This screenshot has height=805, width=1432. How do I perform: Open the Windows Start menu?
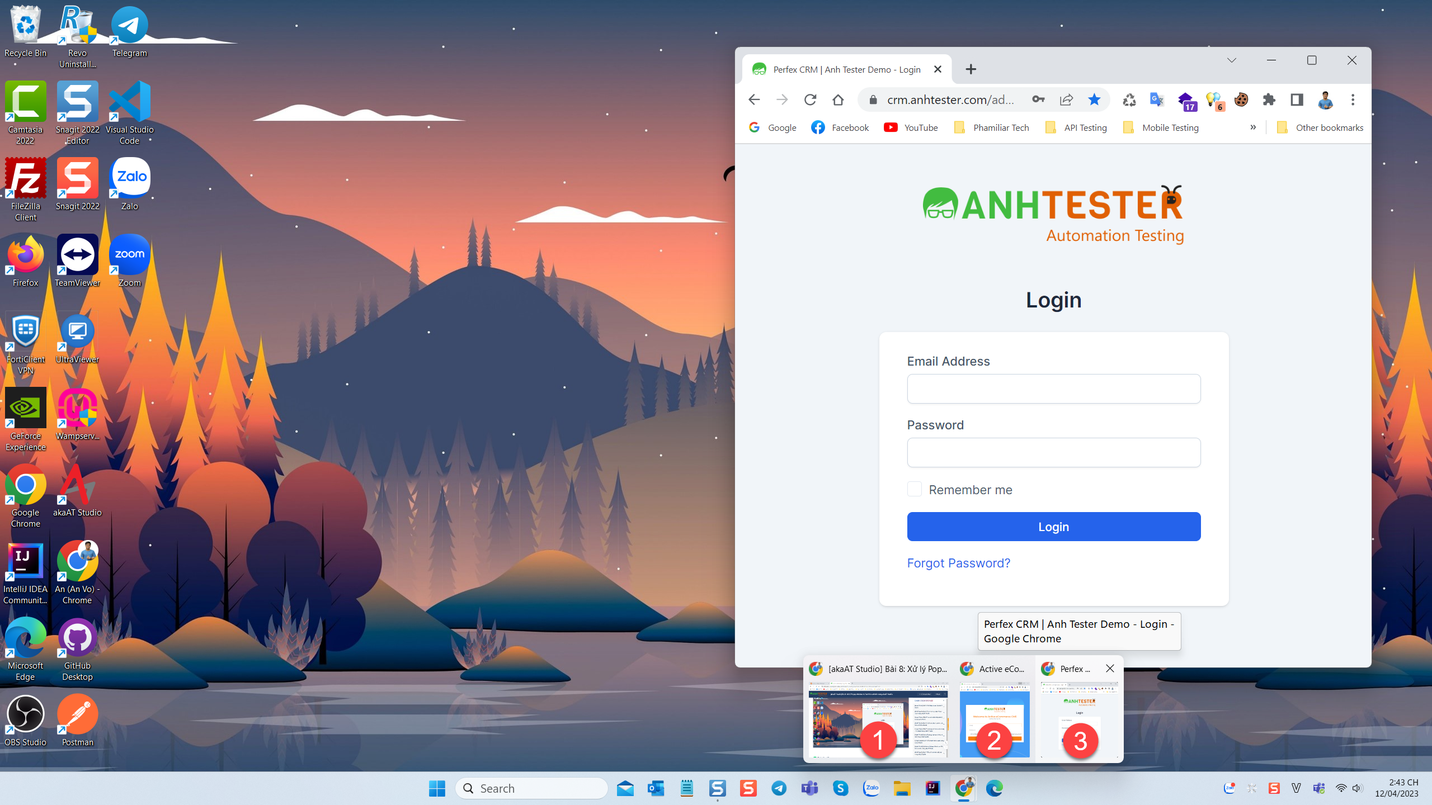coord(437,788)
